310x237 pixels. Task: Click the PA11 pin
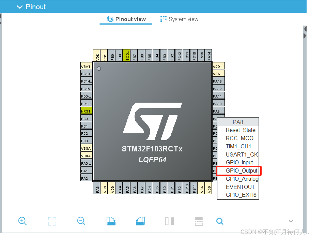coord(218,96)
